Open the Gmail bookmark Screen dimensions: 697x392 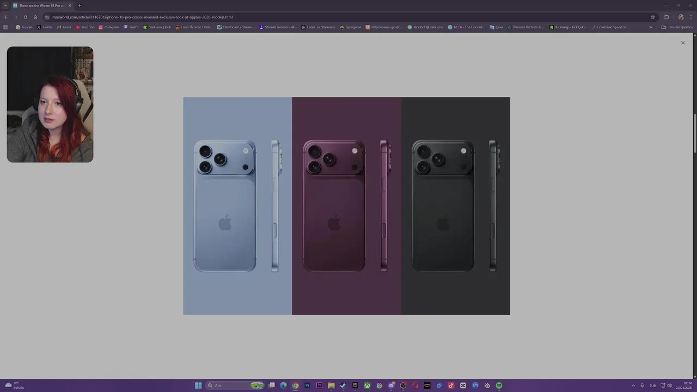(x=64, y=27)
